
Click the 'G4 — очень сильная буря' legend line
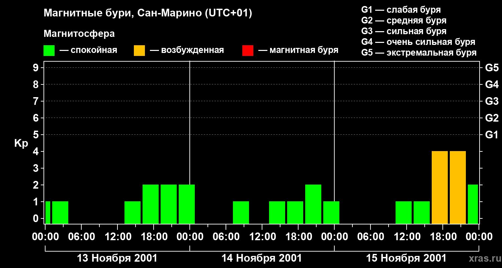(x=418, y=42)
